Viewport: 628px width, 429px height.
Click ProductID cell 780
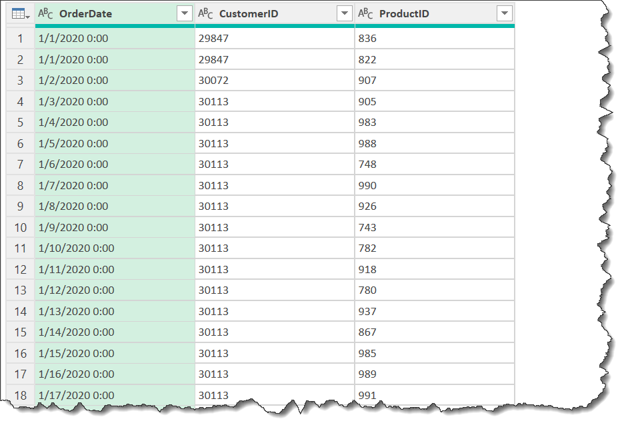(435, 290)
